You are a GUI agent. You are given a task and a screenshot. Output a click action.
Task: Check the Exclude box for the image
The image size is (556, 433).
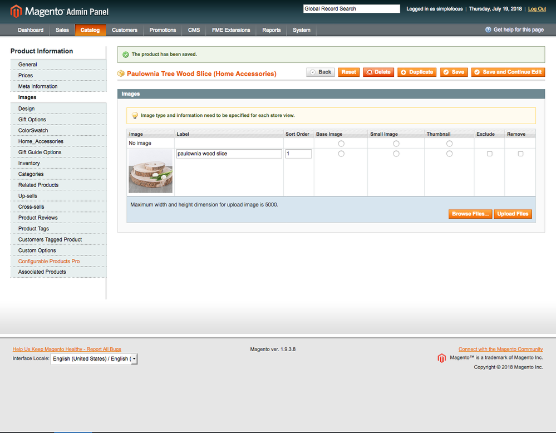coord(489,154)
